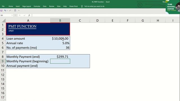
Task: Click the PMT FUNCTION title cell
Action: tap(22, 26)
